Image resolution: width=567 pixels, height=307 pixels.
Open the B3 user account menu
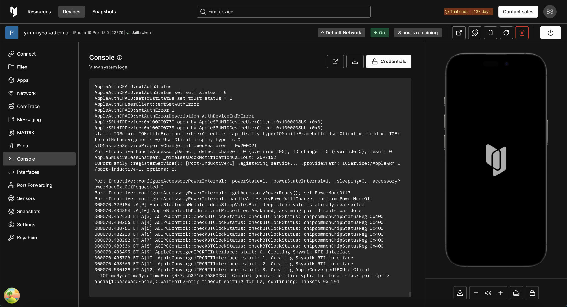(x=550, y=12)
